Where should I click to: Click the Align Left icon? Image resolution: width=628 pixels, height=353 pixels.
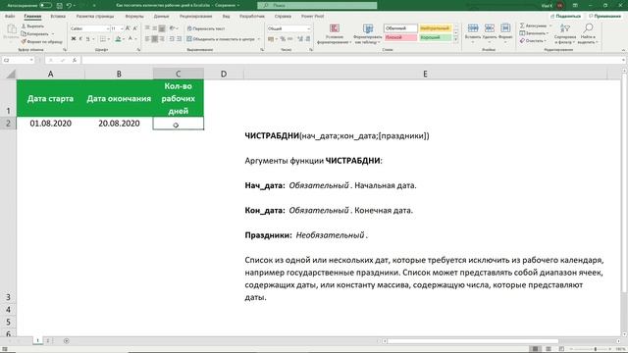coord(147,39)
